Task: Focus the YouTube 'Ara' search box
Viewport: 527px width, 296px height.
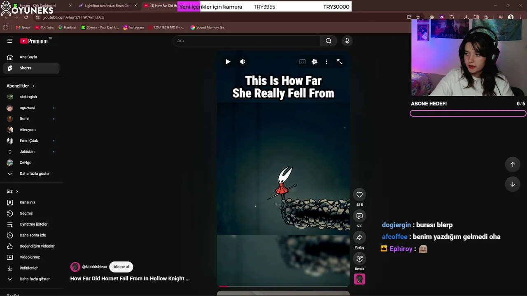Action: [246, 41]
